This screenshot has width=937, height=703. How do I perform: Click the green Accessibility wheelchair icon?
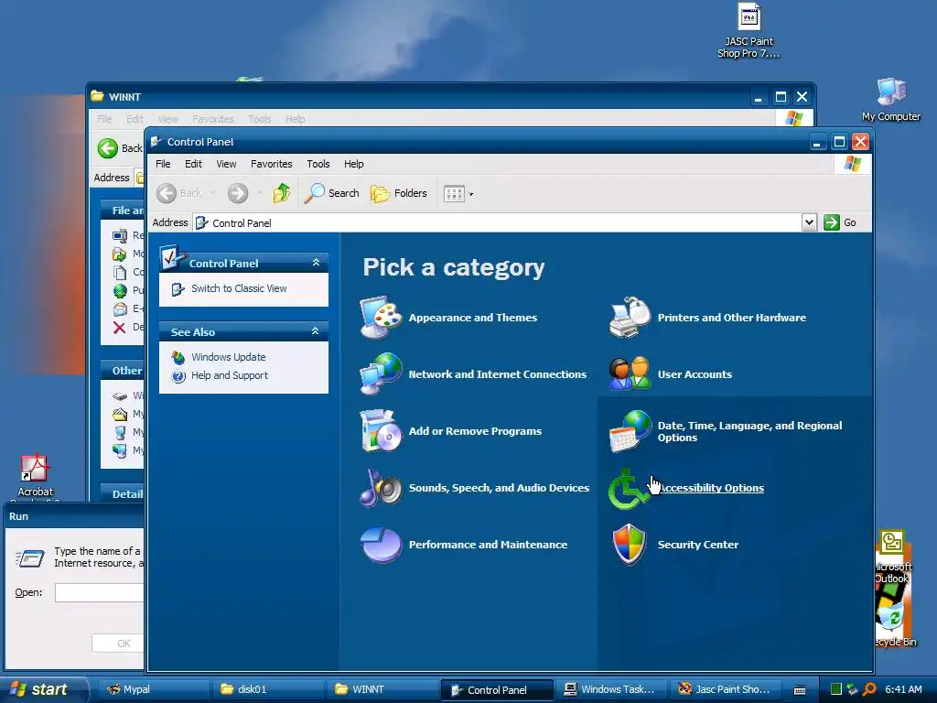click(x=627, y=489)
